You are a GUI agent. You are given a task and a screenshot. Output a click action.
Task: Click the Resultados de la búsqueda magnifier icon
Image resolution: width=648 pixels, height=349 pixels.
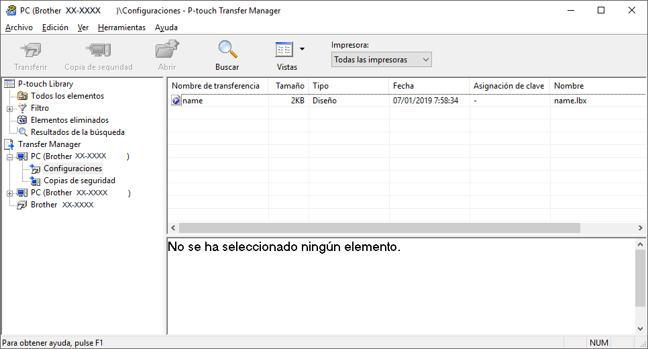[23, 132]
